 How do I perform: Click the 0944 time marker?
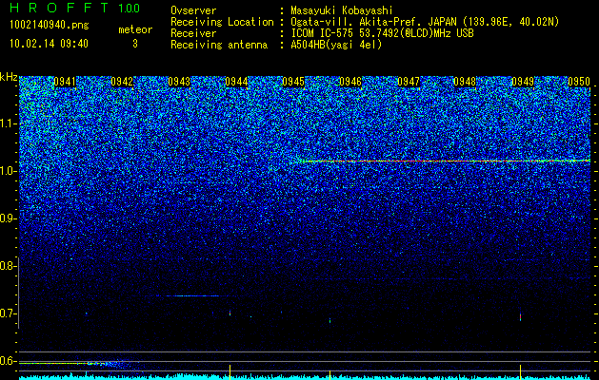pos(236,82)
